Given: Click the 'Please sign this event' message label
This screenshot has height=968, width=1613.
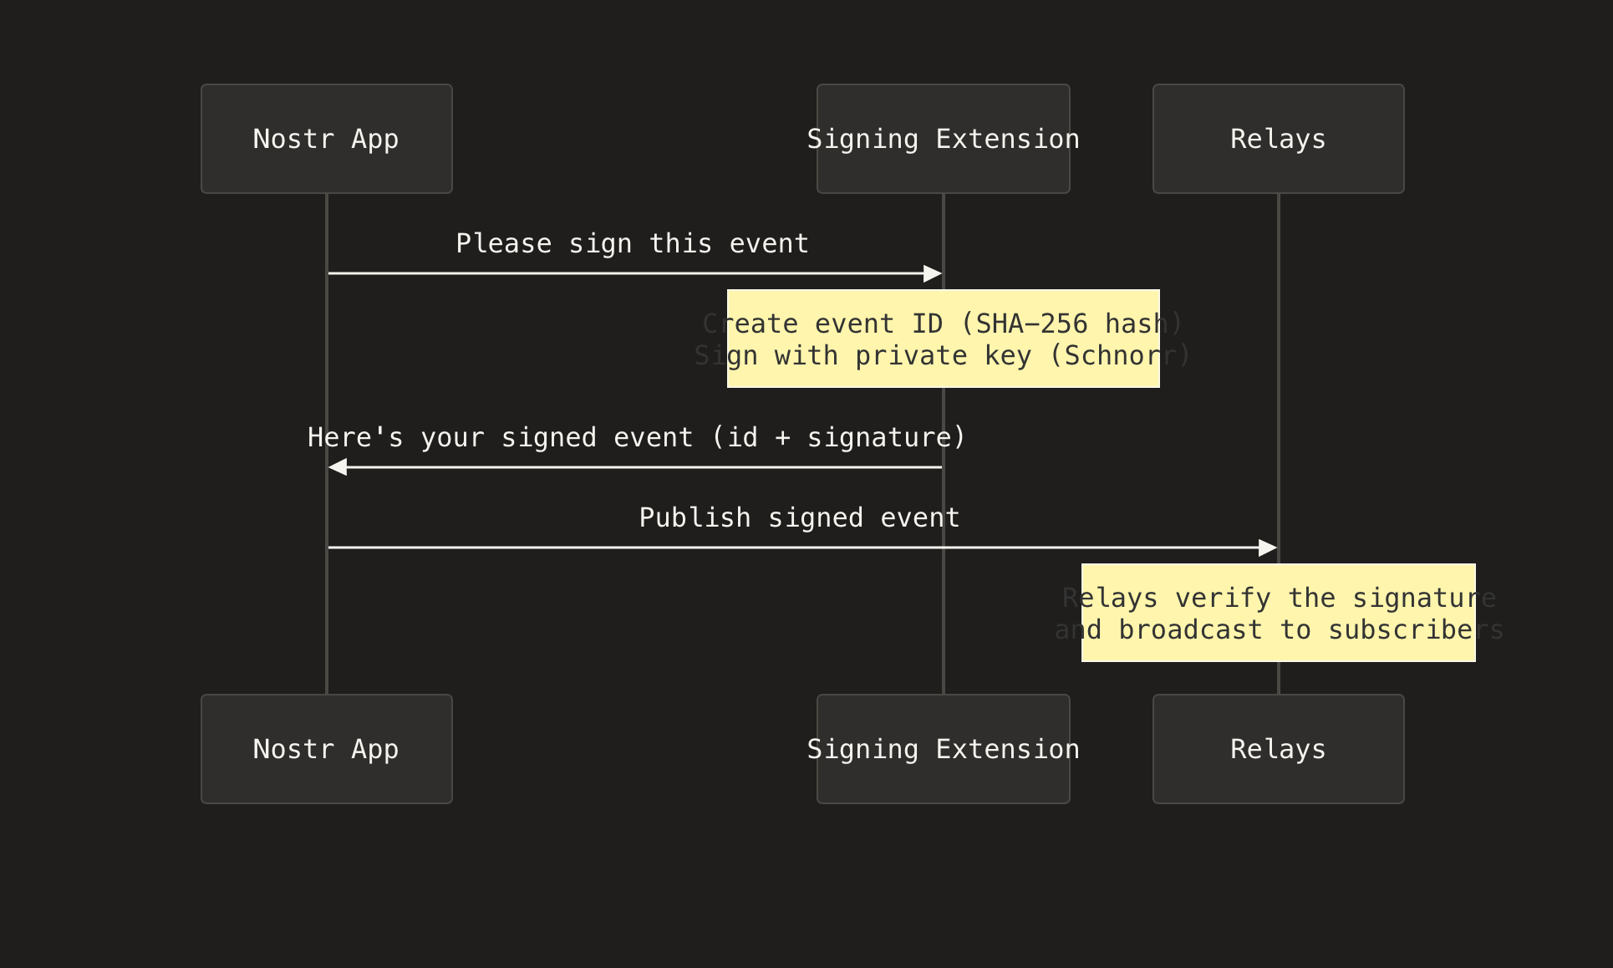Looking at the screenshot, I should point(632,243).
